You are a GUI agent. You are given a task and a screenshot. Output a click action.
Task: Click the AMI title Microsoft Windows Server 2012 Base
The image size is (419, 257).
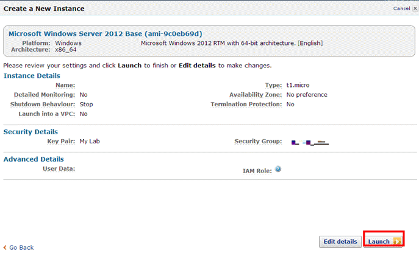(106, 34)
